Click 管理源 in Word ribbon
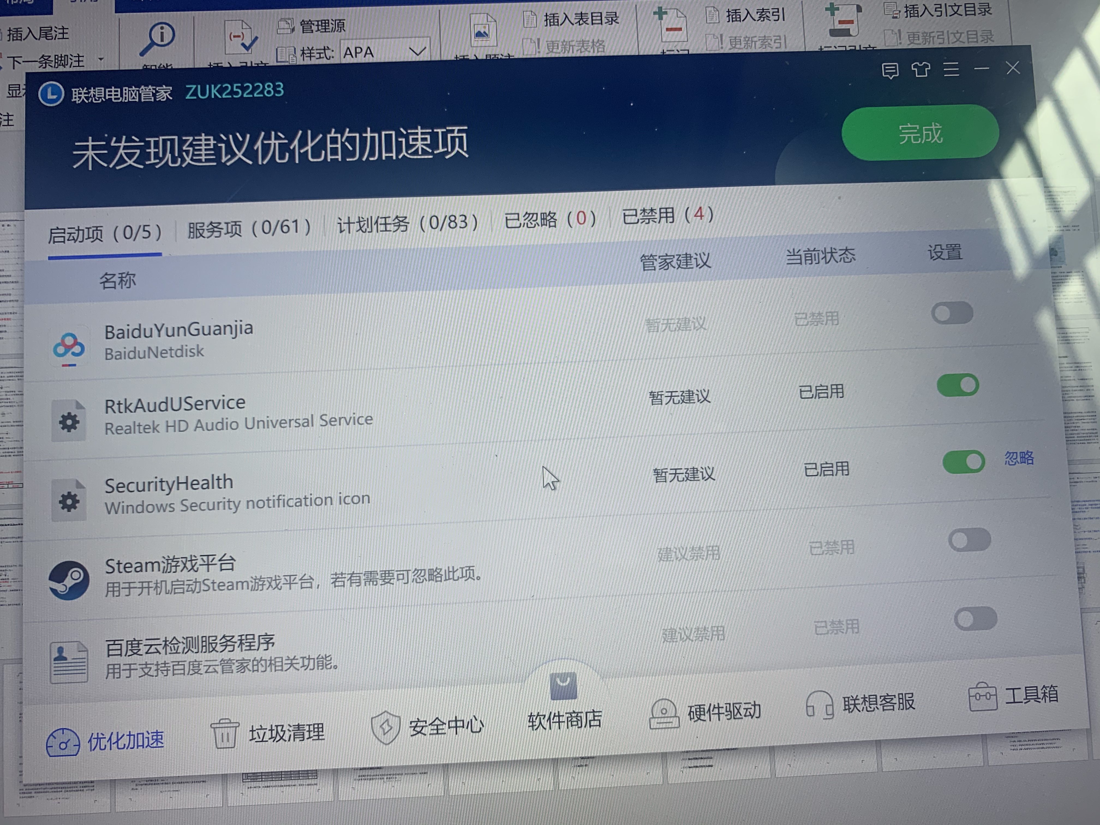The image size is (1100, 825). point(311,26)
